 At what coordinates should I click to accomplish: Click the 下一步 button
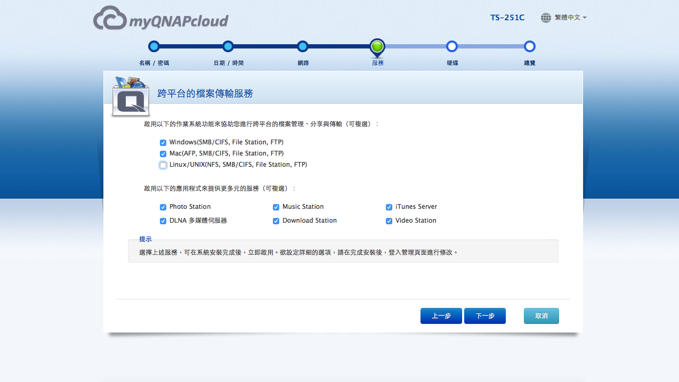pyautogui.click(x=485, y=316)
